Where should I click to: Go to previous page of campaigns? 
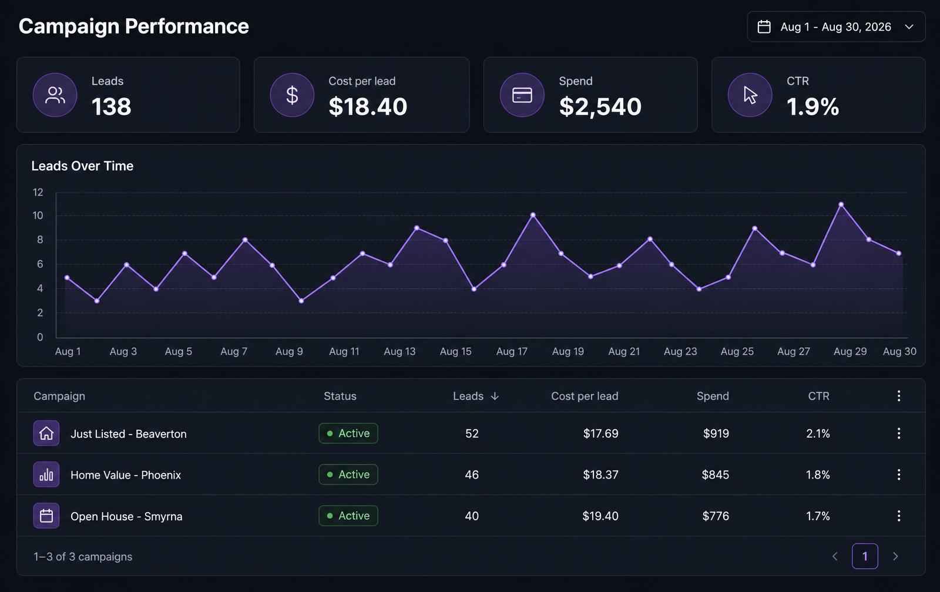coord(835,556)
